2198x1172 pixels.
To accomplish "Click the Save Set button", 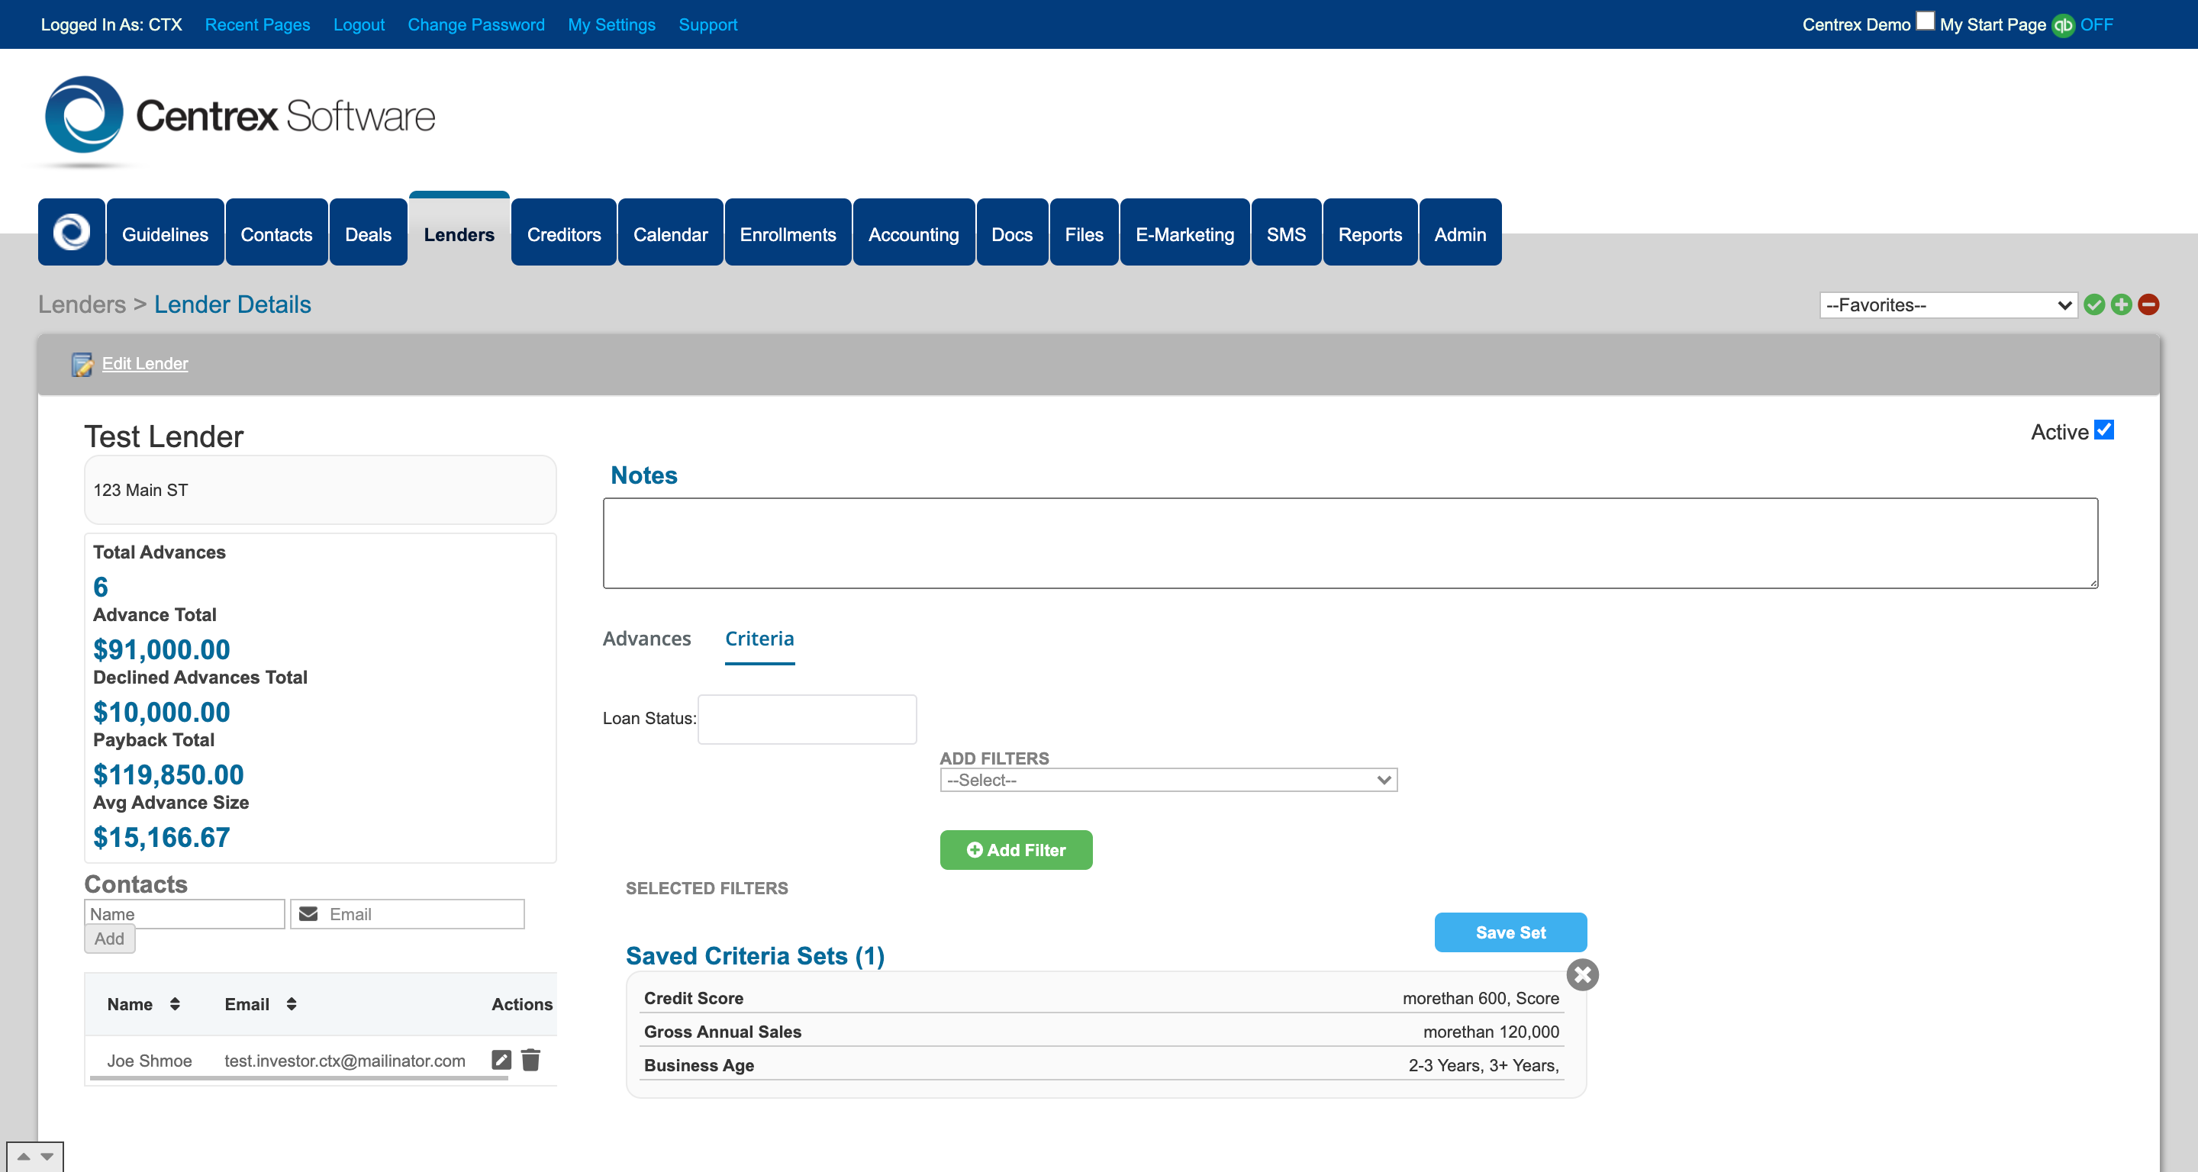I will tap(1510, 932).
